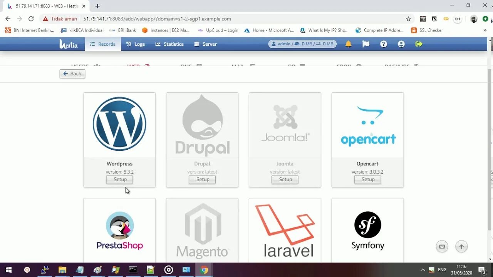Click the on-screen keyboard icon near bottom right
493x277 pixels.
(x=442, y=246)
